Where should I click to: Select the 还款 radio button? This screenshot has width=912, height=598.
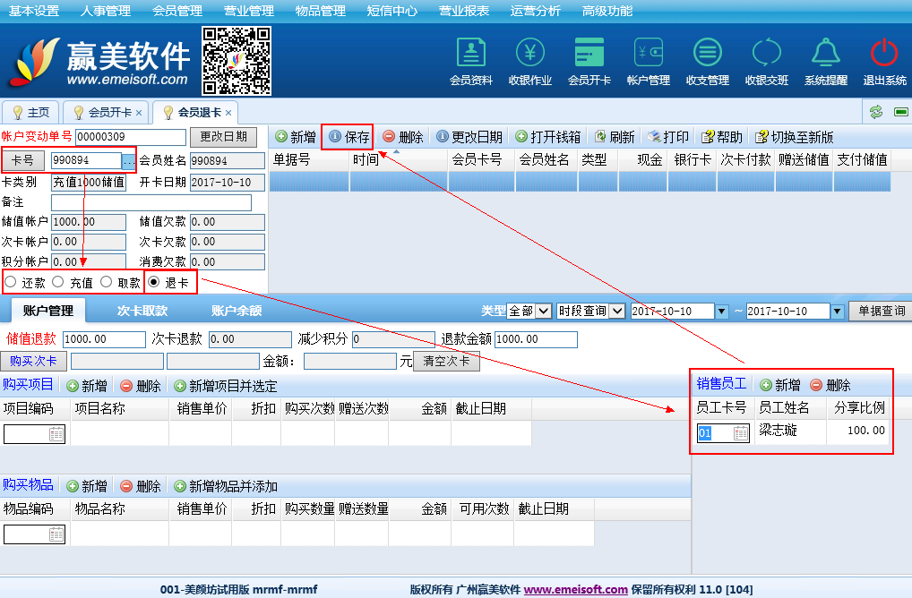click(11, 282)
